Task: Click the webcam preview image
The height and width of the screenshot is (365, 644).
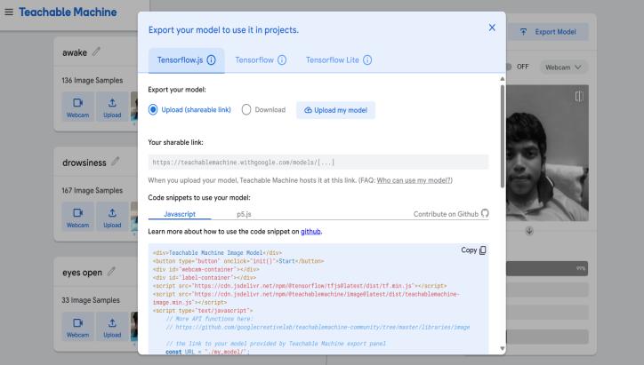Action: (547, 153)
